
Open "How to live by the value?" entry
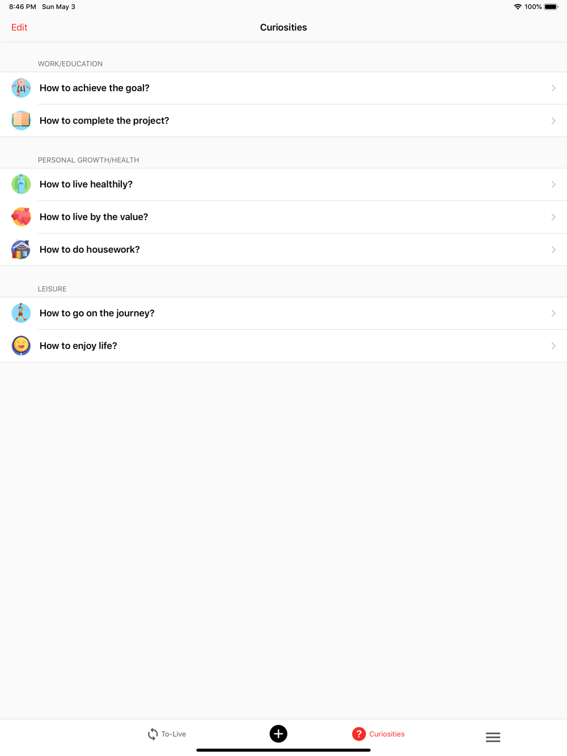pos(94,217)
